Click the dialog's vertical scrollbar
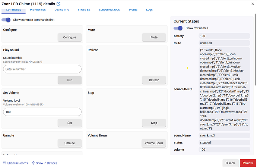 click(256, 49)
